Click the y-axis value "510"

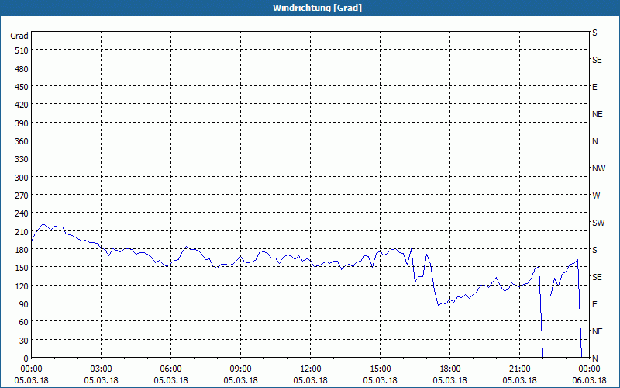coord(22,50)
